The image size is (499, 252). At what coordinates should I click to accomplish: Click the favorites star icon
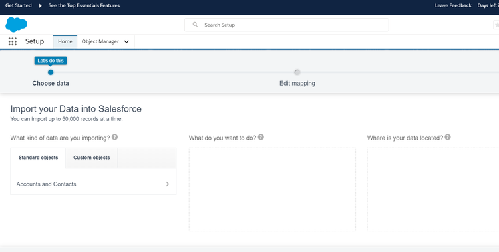(496, 25)
